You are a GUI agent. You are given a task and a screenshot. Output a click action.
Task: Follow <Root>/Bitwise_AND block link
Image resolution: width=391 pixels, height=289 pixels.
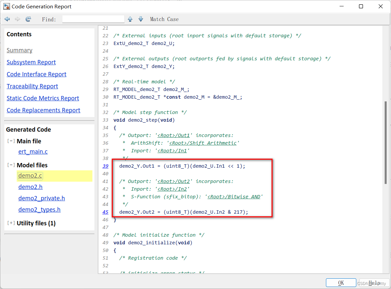tap(234, 197)
